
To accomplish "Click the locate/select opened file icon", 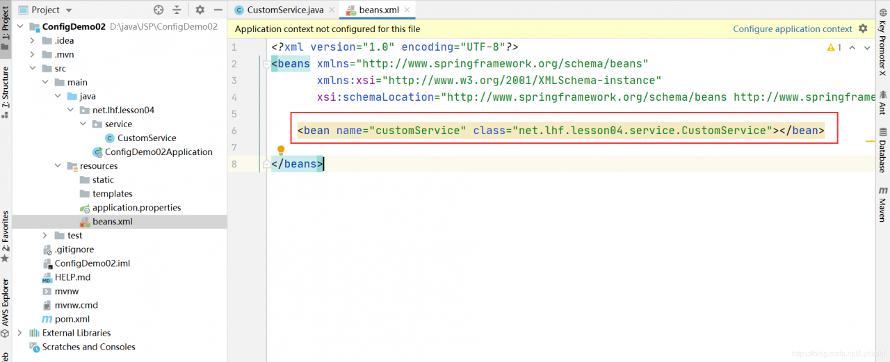I will coord(159,10).
